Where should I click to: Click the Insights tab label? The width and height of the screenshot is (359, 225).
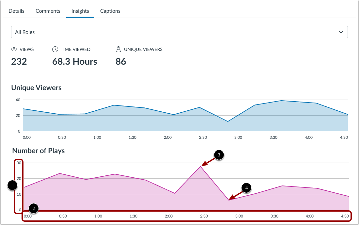point(80,11)
